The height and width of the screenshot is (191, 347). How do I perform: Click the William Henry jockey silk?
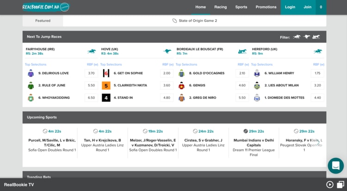coord(257,73)
